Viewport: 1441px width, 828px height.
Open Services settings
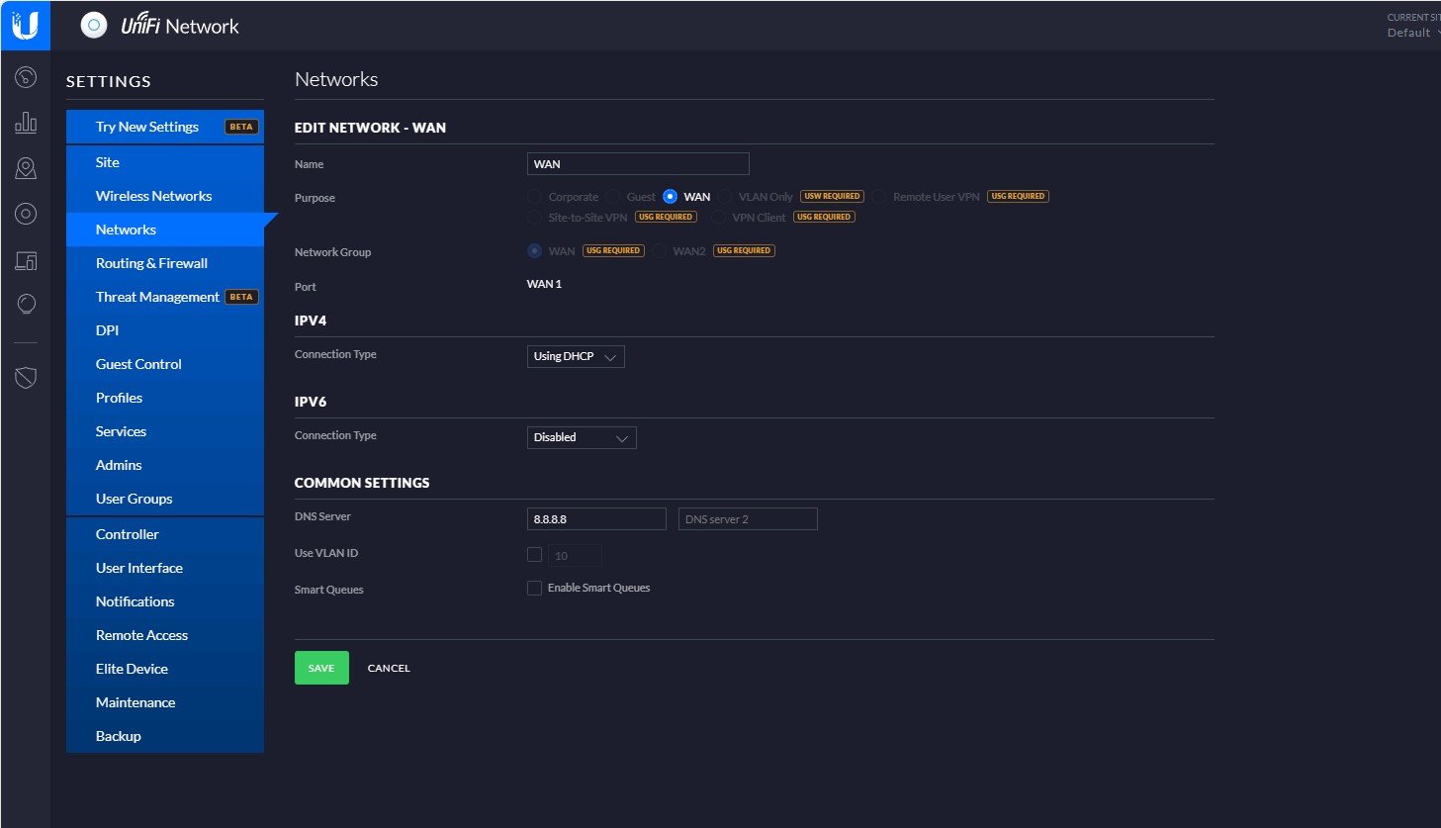pyautogui.click(x=165, y=431)
